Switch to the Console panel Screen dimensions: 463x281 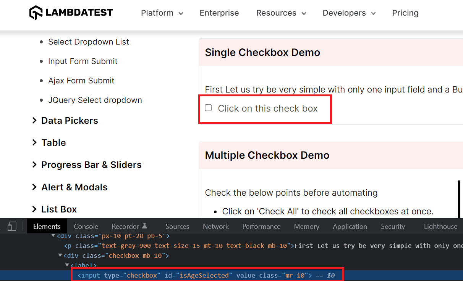point(86,226)
